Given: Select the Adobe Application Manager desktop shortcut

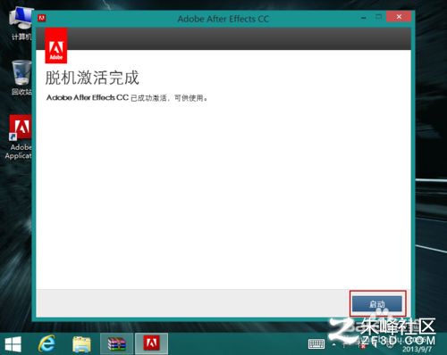Looking at the screenshot, I should point(19,137).
